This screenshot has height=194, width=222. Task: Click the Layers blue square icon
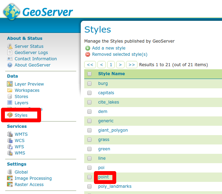point(10,103)
